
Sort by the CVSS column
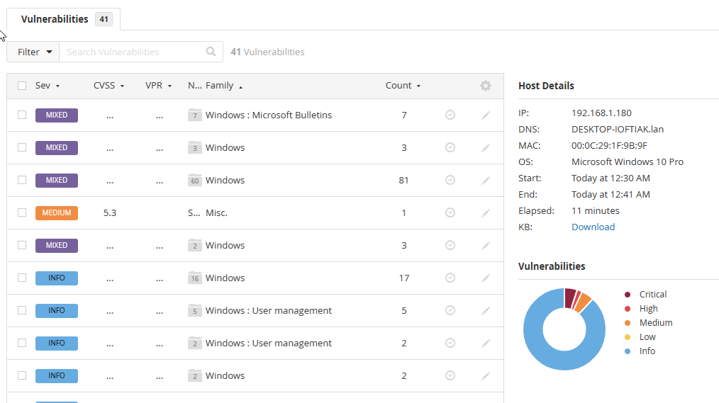(108, 86)
